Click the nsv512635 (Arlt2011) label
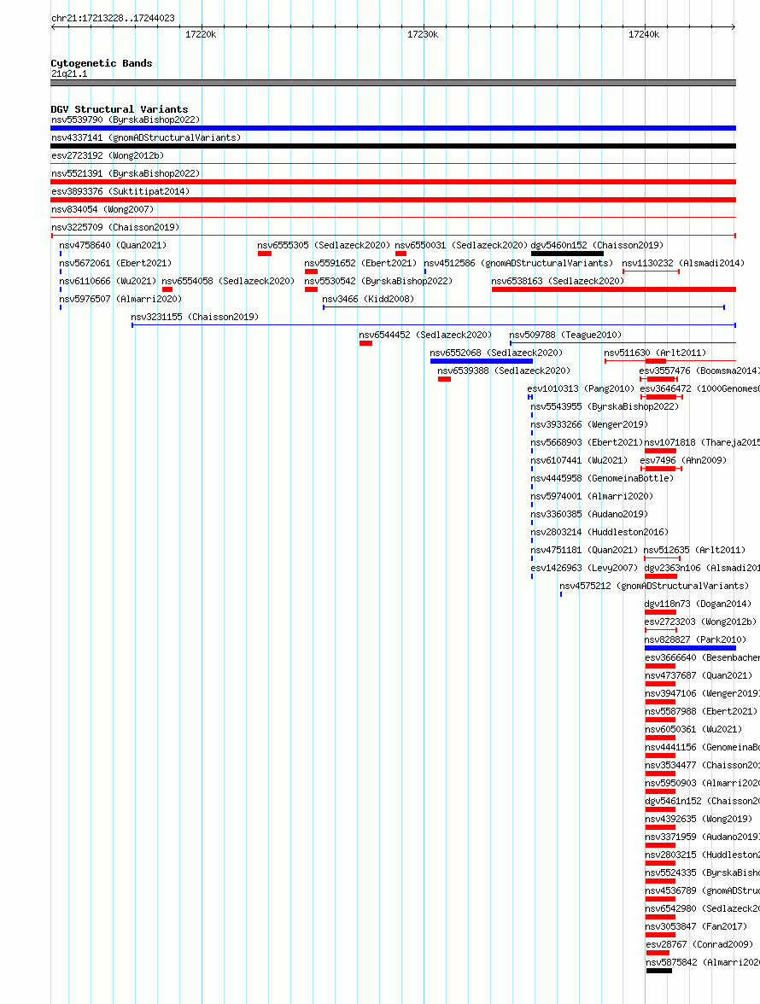 click(x=693, y=550)
